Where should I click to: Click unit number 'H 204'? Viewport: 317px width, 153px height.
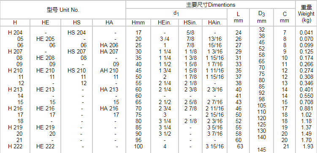15,32
